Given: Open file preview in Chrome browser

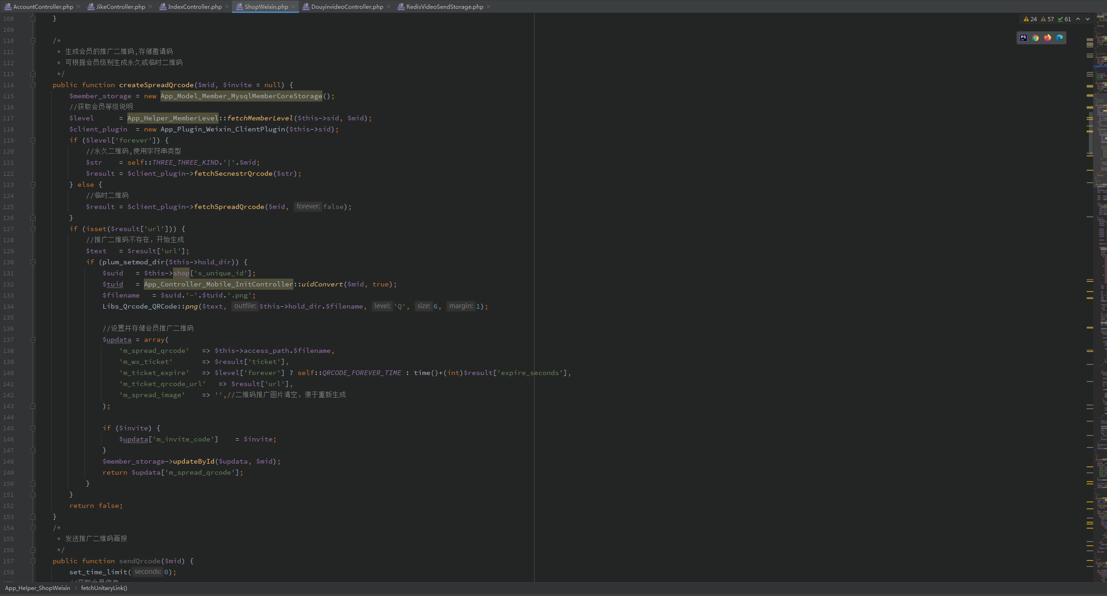Looking at the screenshot, I should pyautogui.click(x=1036, y=38).
